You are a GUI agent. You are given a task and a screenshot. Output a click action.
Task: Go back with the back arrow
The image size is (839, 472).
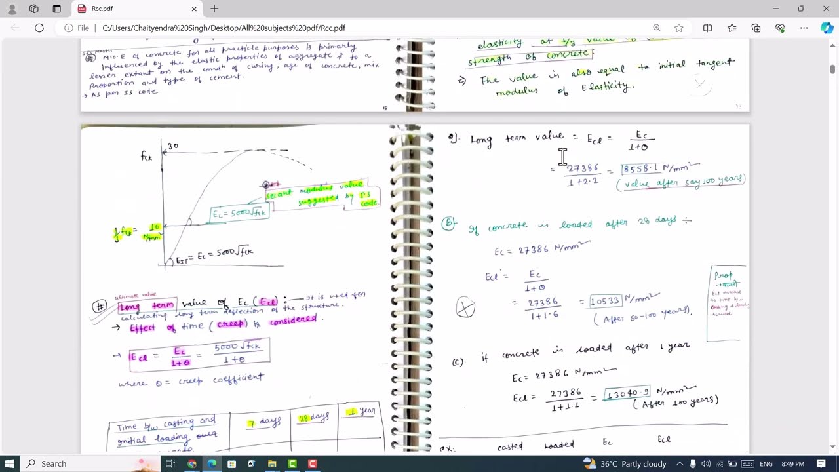(16, 28)
